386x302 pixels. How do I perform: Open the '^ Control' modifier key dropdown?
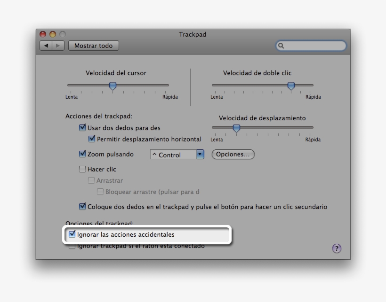pyautogui.click(x=177, y=155)
